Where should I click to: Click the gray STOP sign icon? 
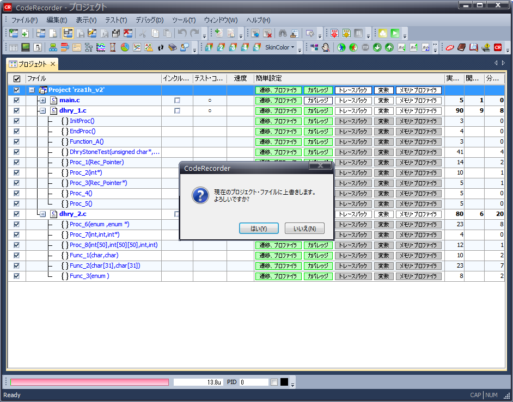365,47
